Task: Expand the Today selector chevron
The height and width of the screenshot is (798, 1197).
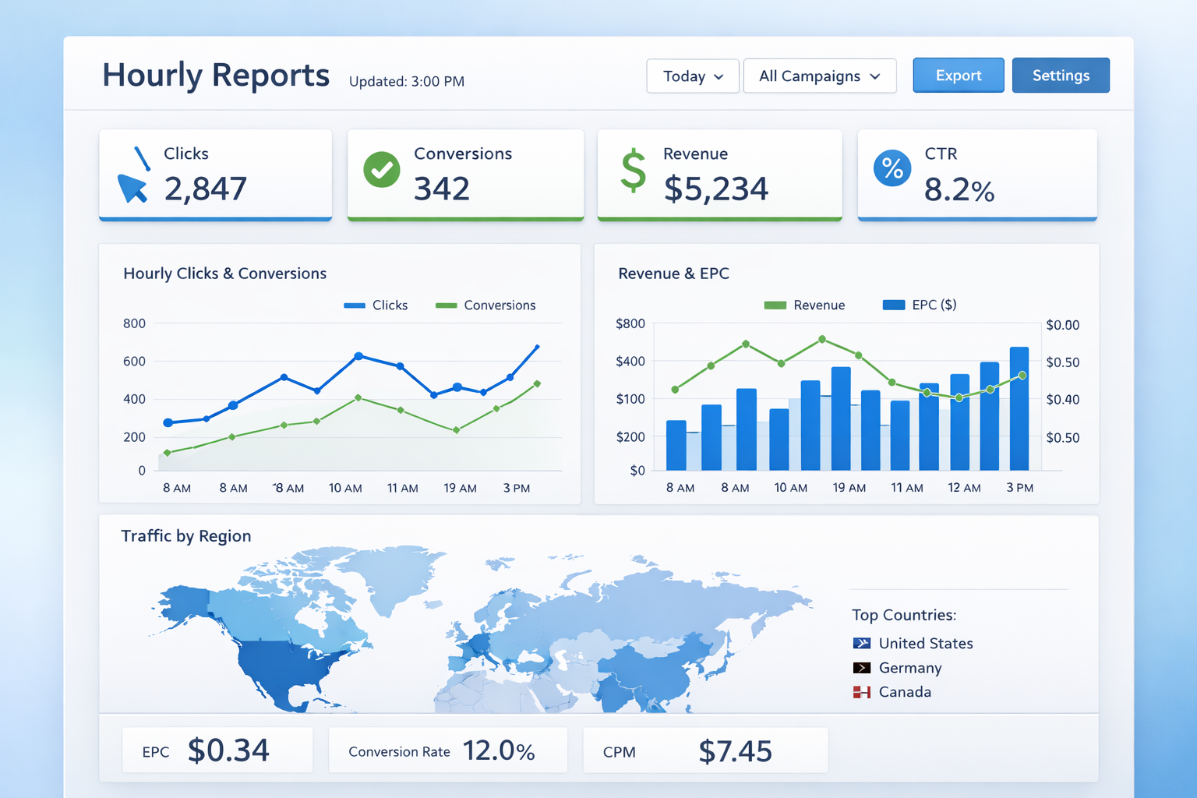Action: click(719, 76)
